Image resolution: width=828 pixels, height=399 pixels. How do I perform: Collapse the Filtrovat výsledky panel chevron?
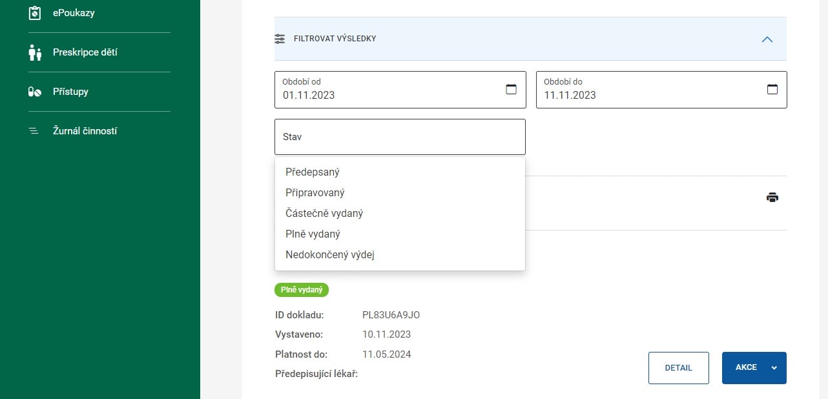pos(767,39)
